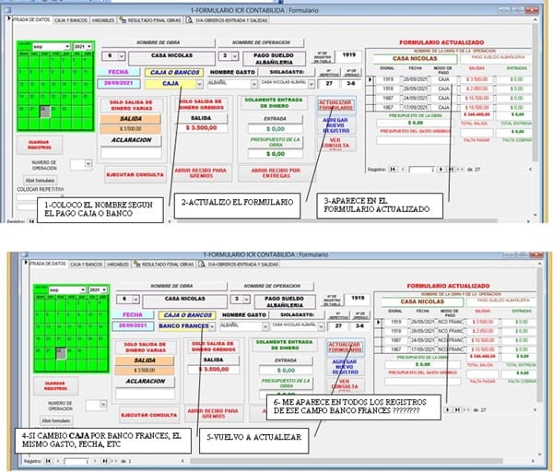The width and height of the screenshot is (553, 472).
Task: Expand calendar month dropdown 'sep' in upper window
Action: [x=67, y=47]
